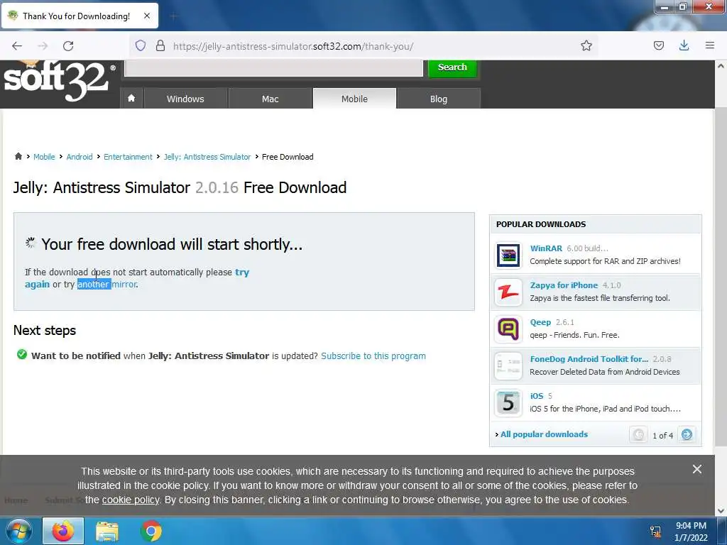The image size is (727, 545).
Task: Open the Qeep title link
Action: click(540, 322)
